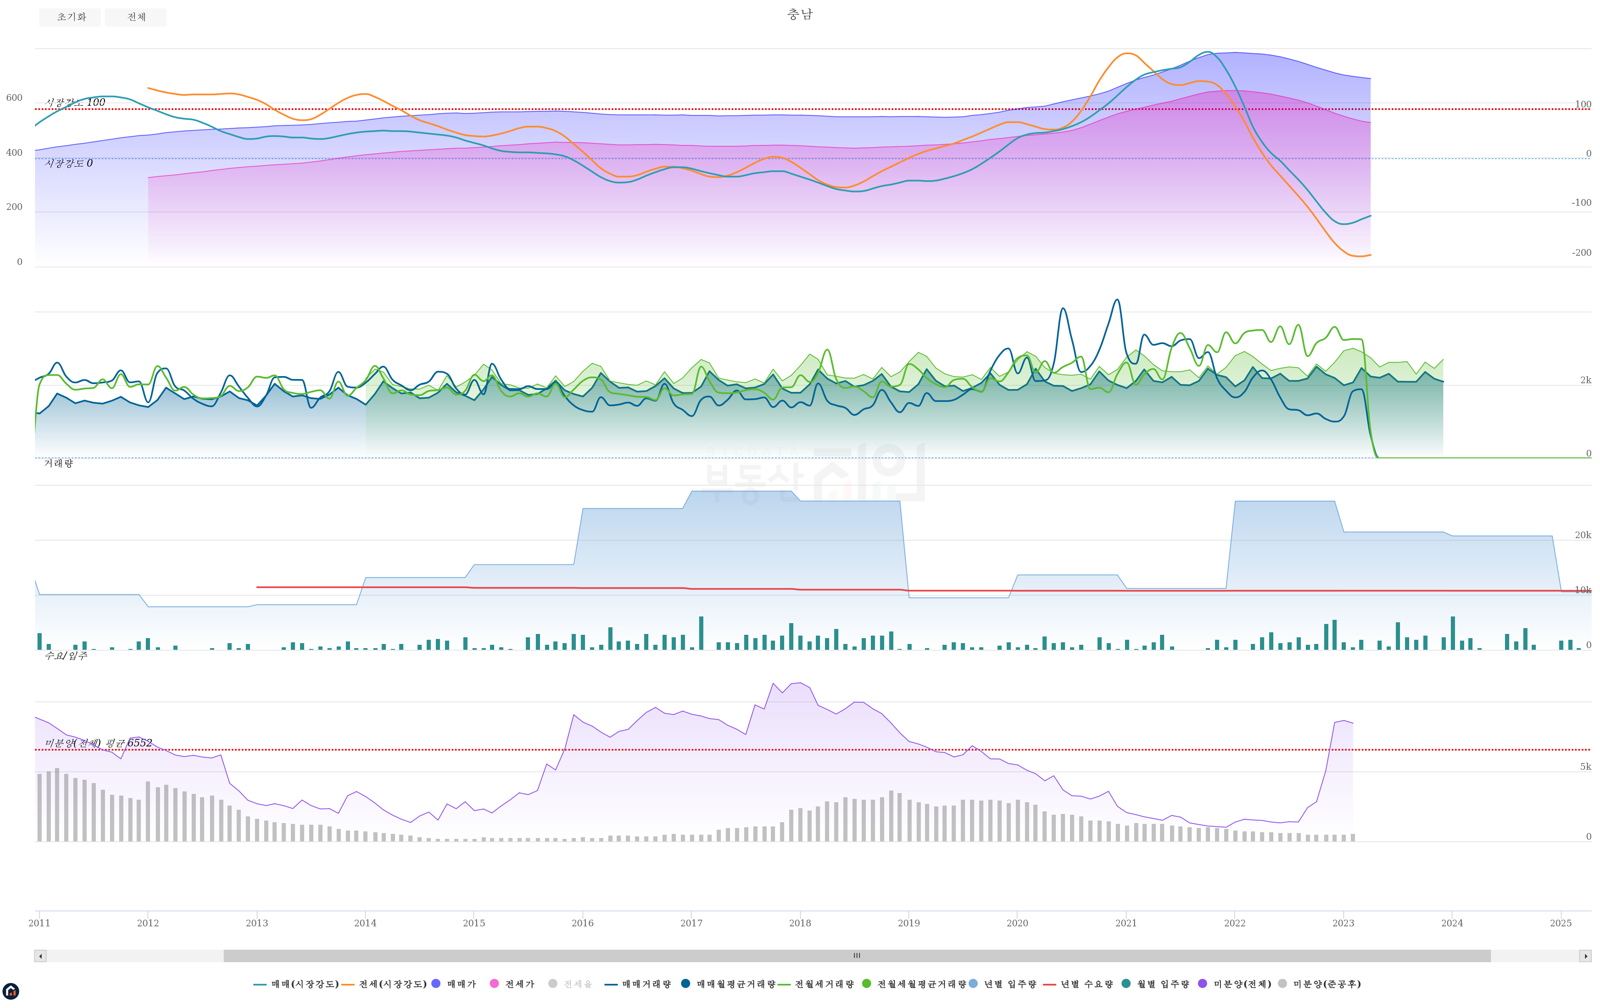The width and height of the screenshot is (1600, 1008).
Task: Click the range scrollbar center handle
Action: click(857, 956)
